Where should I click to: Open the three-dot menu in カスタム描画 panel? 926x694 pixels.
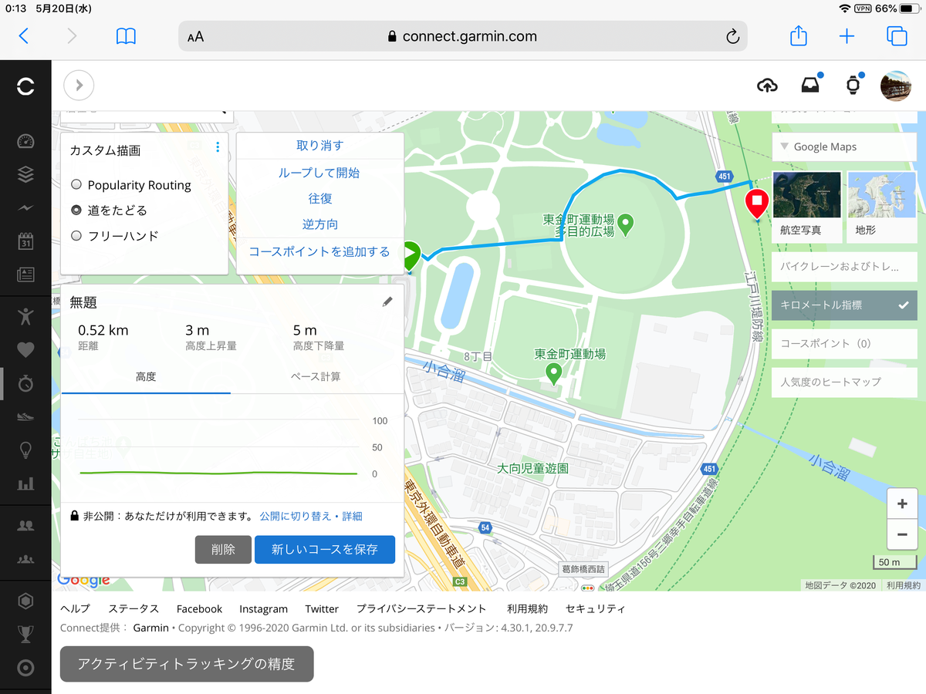[218, 147]
